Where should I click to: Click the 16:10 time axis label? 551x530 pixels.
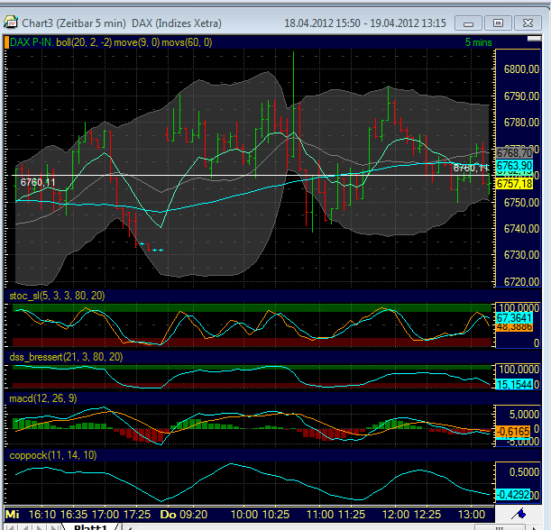tap(42, 515)
